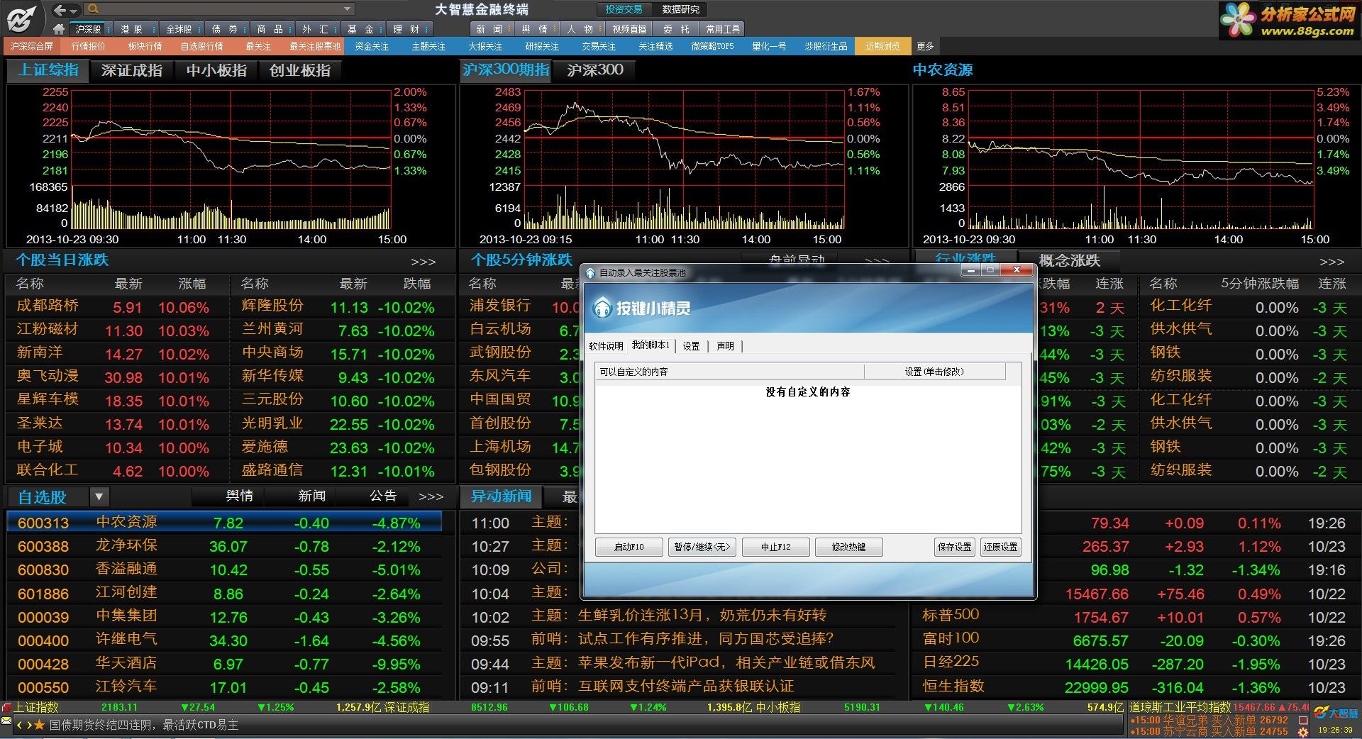Switch index chart to 深证成指
This screenshot has height=739, width=1362.
click(x=132, y=70)
